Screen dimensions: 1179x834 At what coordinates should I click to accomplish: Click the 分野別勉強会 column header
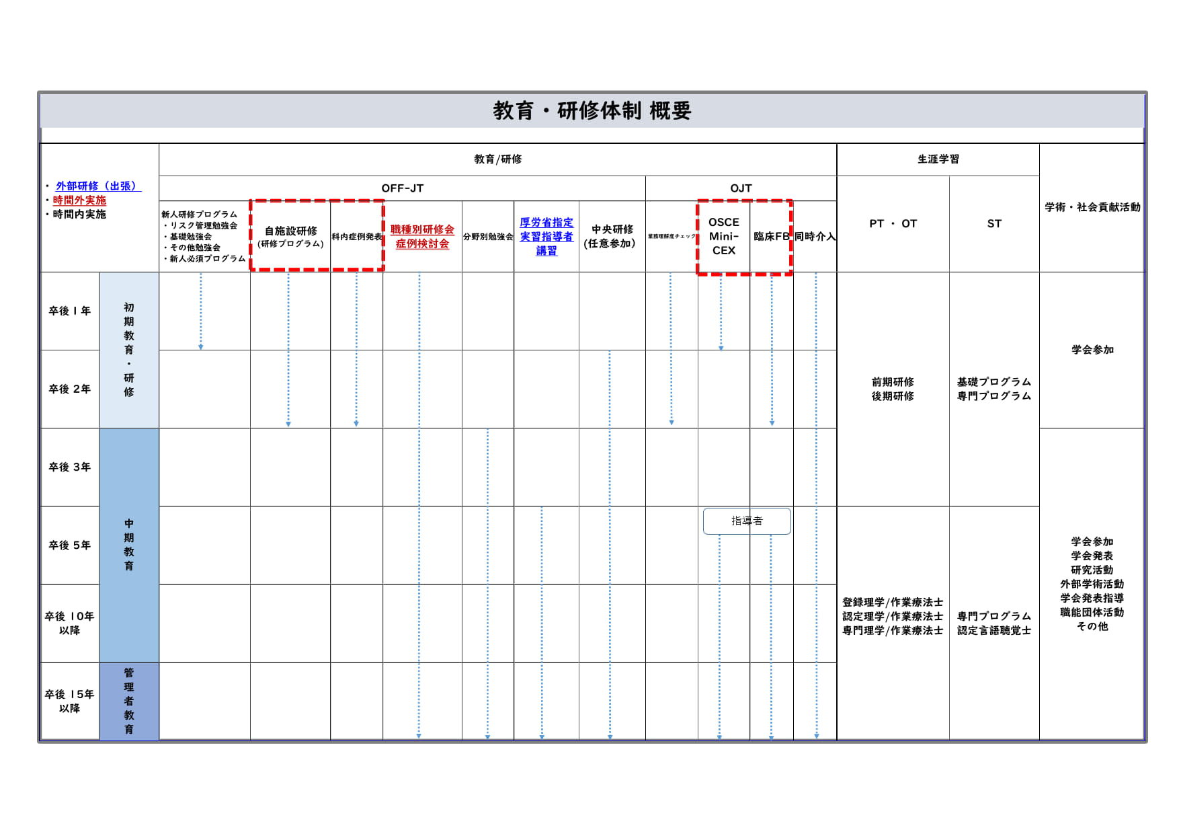click(x=488, y=237)
